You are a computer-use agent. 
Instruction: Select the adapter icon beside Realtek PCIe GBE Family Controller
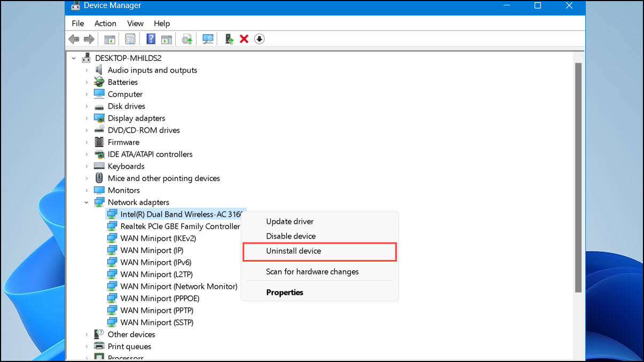[112, 226]
